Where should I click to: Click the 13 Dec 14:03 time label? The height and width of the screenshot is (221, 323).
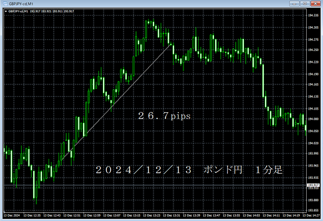coord(252,215)
